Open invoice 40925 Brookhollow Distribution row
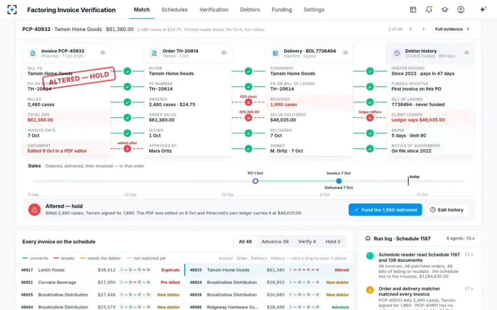Viewport: 497px width, 310px height. click(x=100, y=295)
